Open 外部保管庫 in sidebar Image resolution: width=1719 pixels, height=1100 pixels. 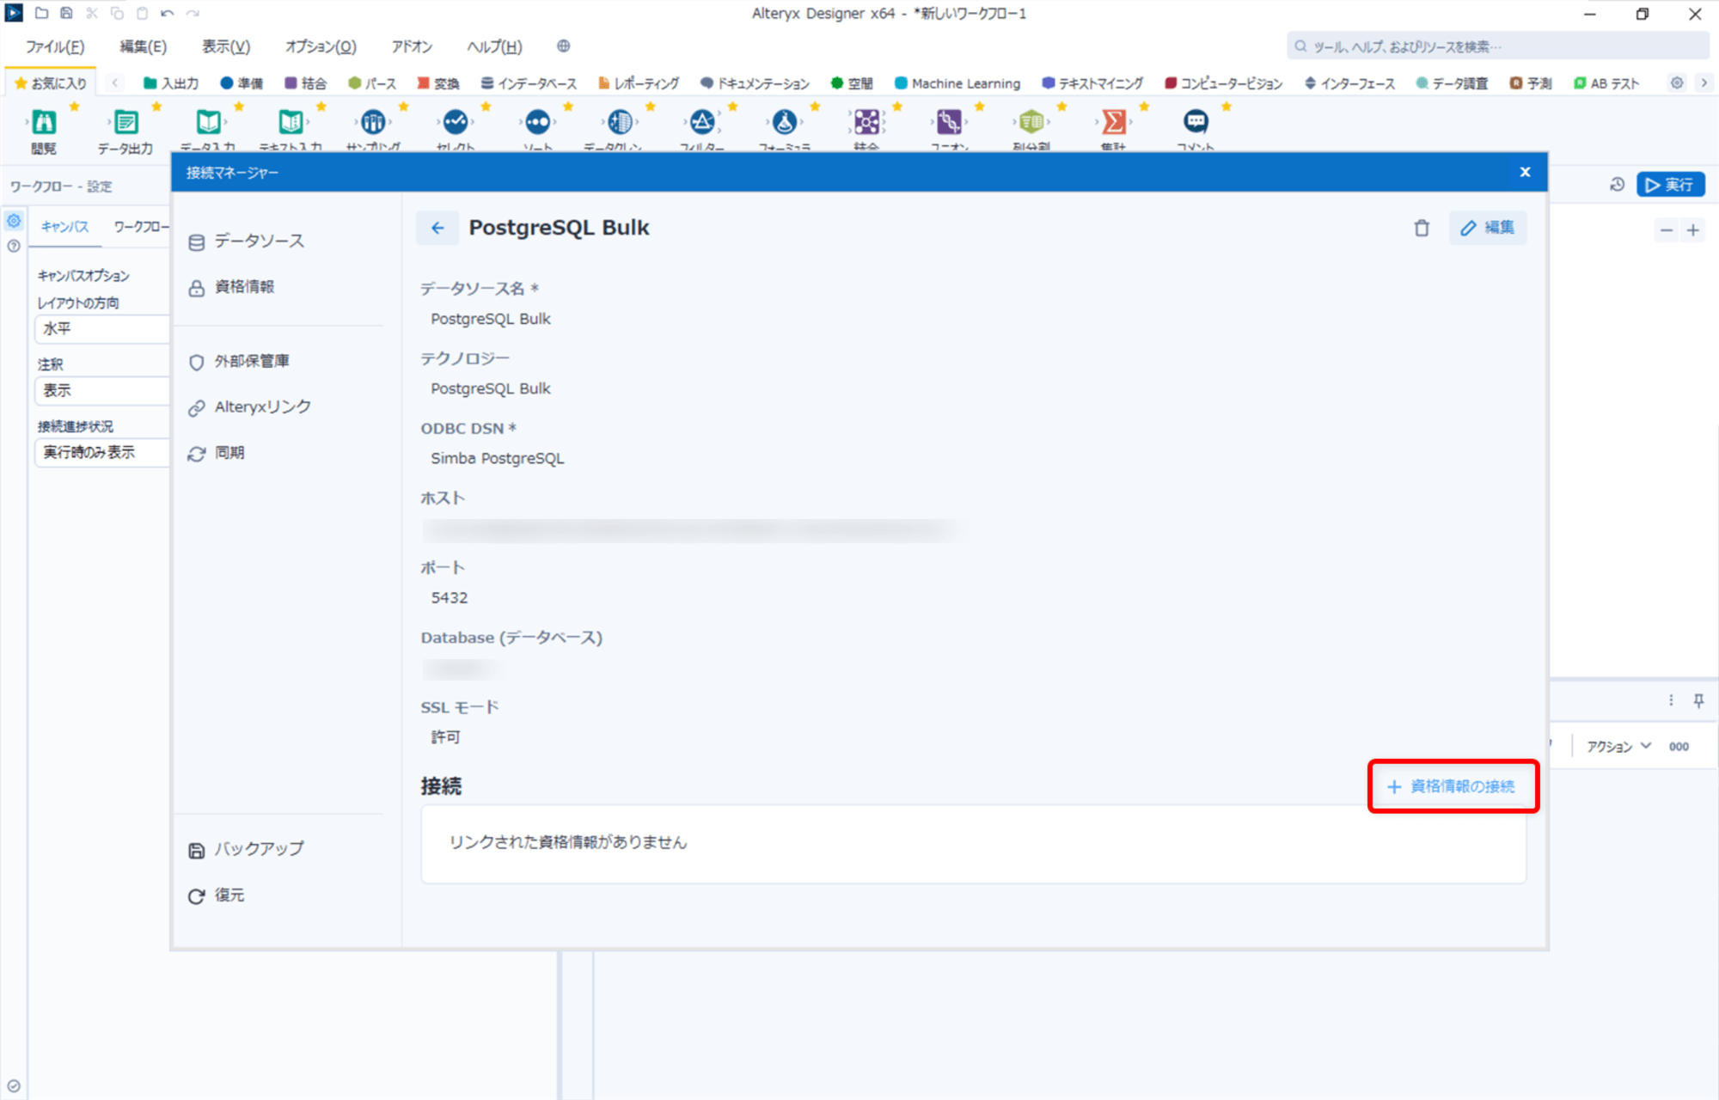pyautogui.click(x=239, y=362)
